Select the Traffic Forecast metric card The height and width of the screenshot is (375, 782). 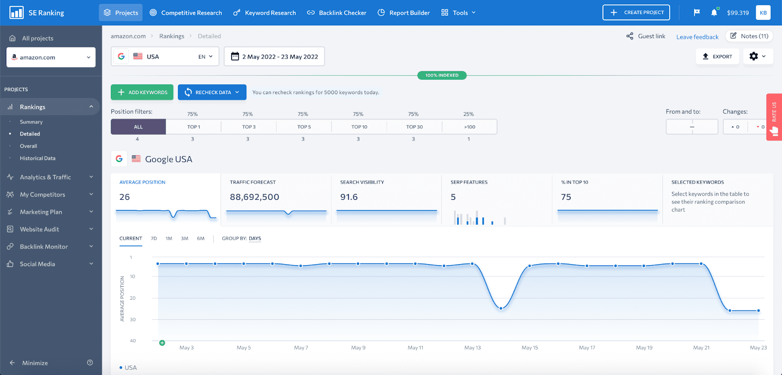click(276, 199)
